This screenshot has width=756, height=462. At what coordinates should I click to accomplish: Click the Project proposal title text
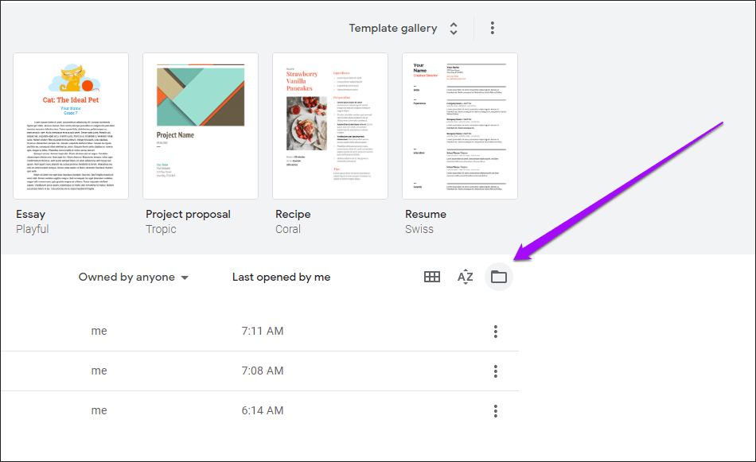[188, 215]
